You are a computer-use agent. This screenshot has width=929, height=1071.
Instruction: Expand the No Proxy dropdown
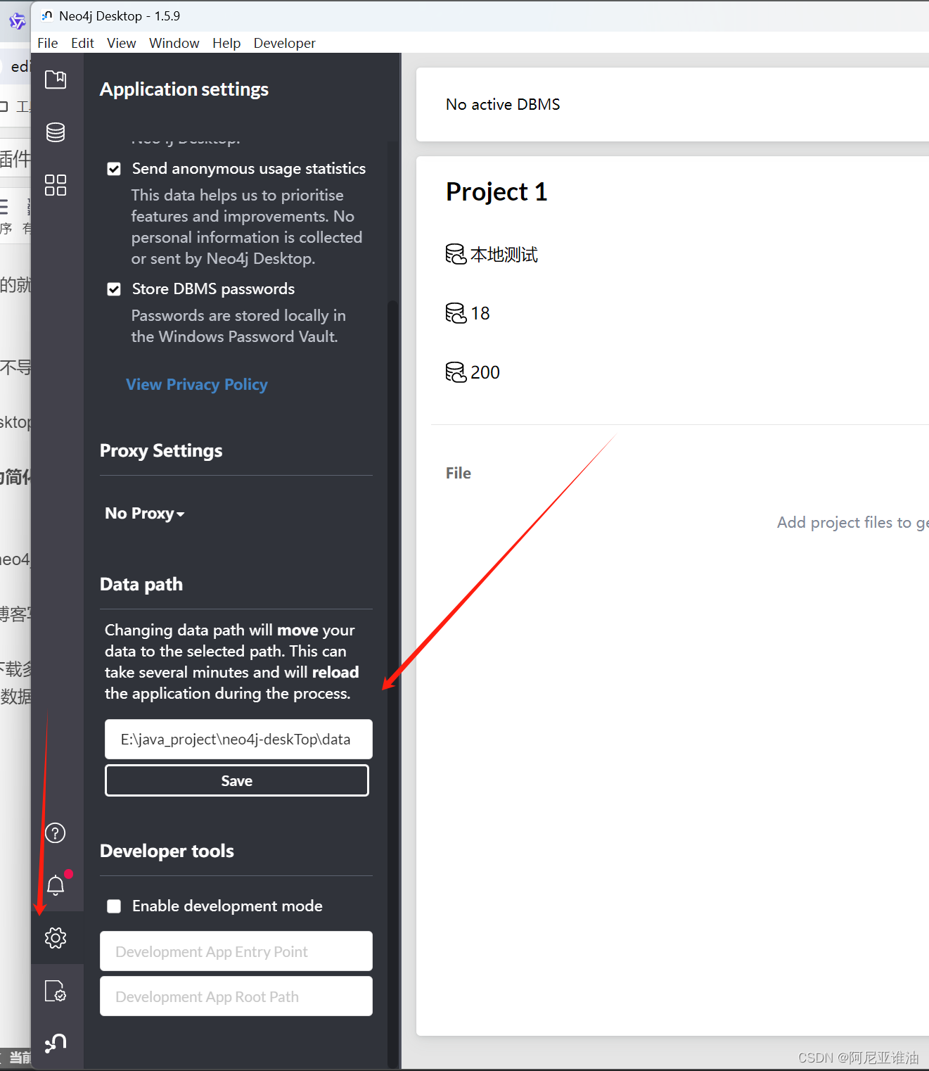click(x=145, y=514)
